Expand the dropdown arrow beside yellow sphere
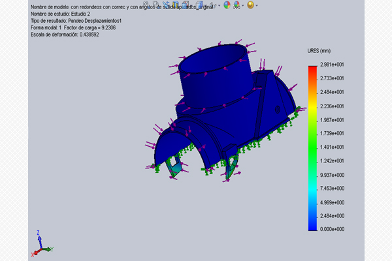This screenshot has width=392, height=261. 257,5
